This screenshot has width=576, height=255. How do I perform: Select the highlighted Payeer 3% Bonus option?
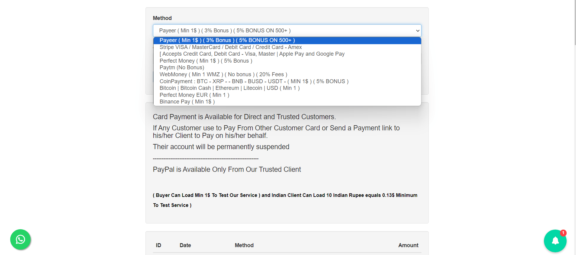tap(227, 41)
